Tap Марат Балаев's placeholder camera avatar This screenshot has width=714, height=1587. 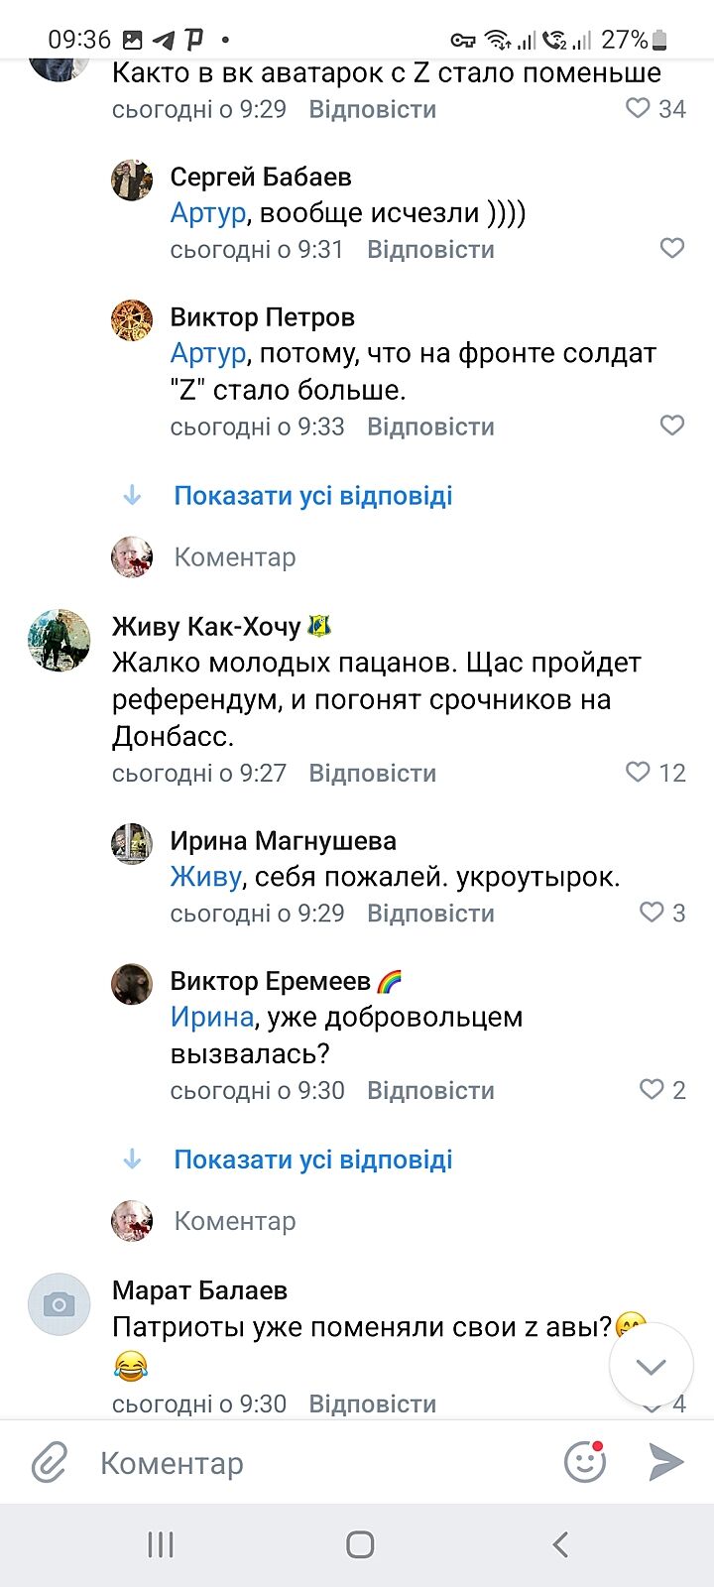pos(59,1303)
